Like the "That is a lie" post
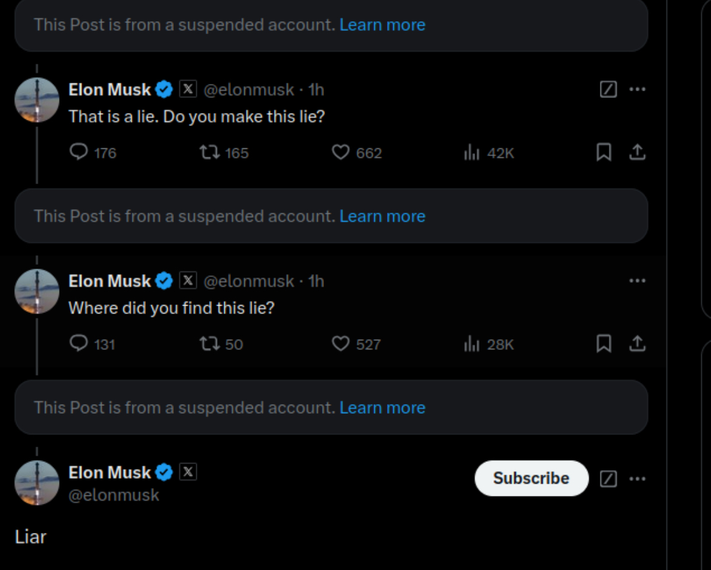Image resolution: width=711 pixels, height=570 pixels. coord(340,152)
